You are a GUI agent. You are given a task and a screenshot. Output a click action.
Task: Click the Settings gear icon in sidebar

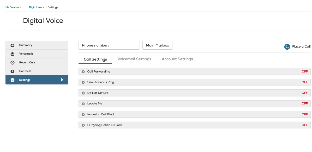point(12,80)
